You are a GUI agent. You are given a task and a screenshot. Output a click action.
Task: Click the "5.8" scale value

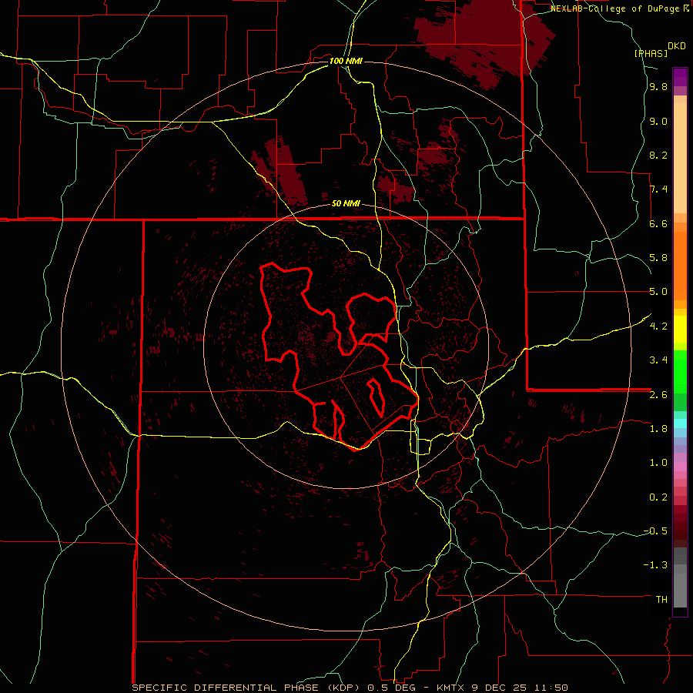(658, 258)
